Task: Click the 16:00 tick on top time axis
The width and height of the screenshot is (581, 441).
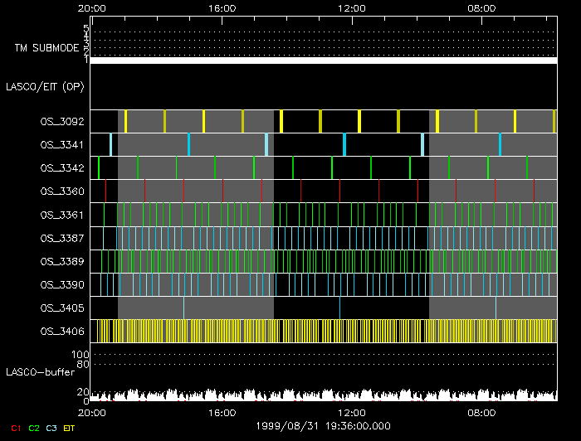Action: tap(222, 8)
